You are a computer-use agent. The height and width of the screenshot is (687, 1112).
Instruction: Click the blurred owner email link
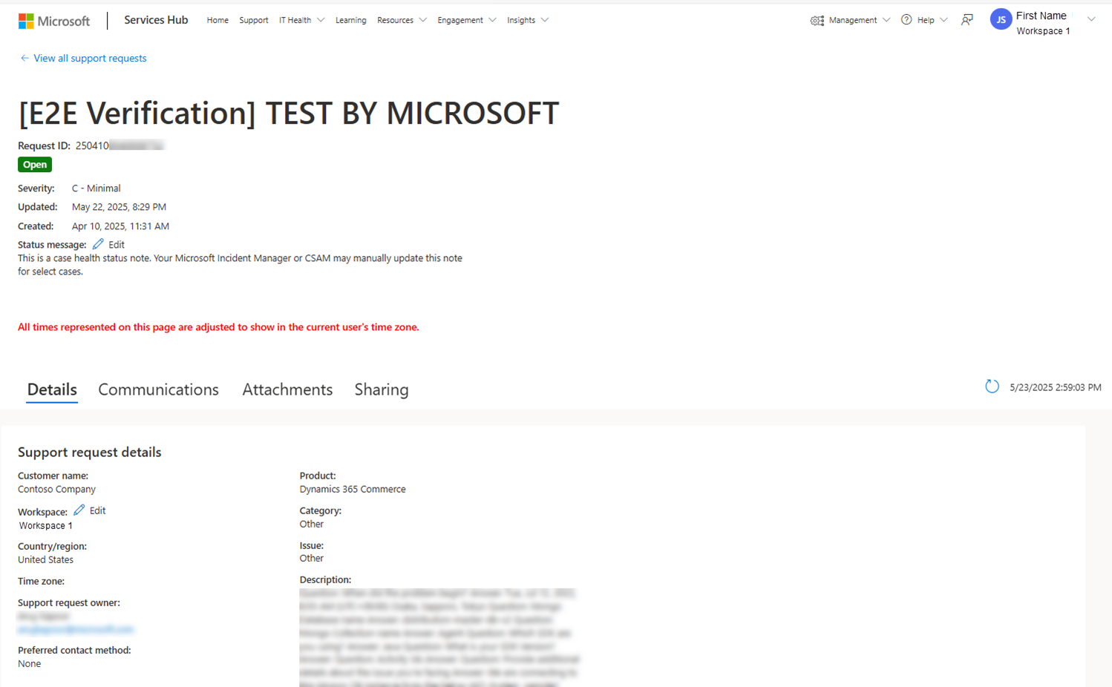tap(76, 629)
